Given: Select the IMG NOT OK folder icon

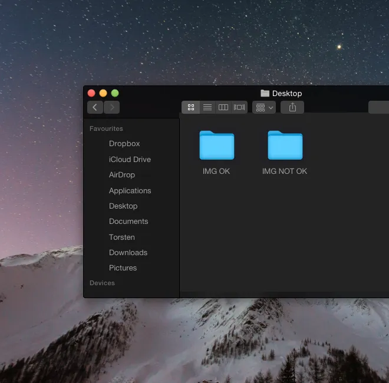Looking at the screenshot, I should (285, 145).
